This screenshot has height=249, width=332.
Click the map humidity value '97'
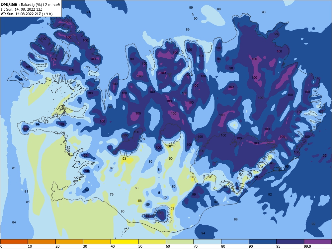(321, 112)
